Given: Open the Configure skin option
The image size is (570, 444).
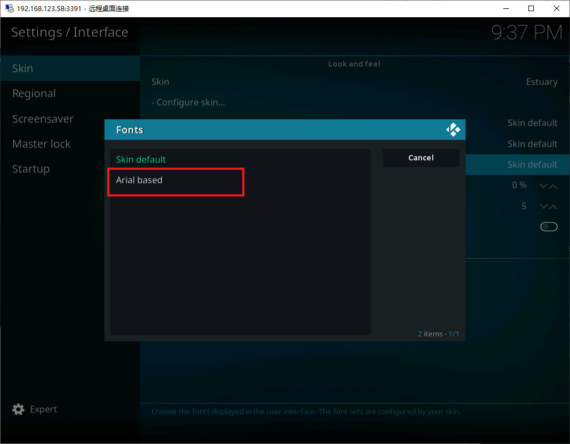Looking at the screenshot, I should click(x=188, y=102).
